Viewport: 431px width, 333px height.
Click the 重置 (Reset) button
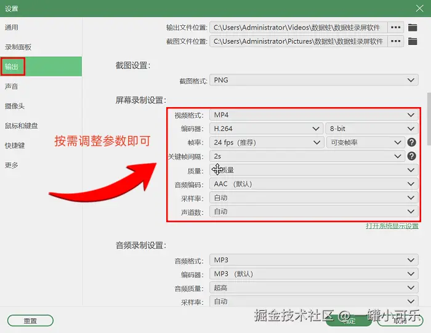[x=30, y=321]
